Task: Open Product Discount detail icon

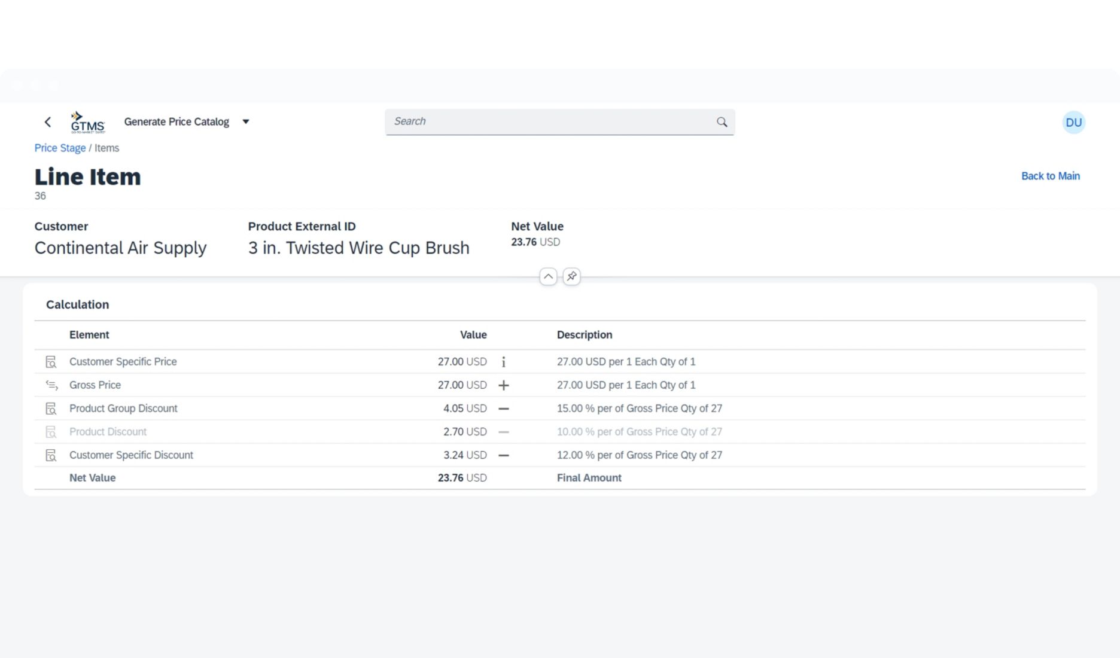Action: click(x=51, y=432)
